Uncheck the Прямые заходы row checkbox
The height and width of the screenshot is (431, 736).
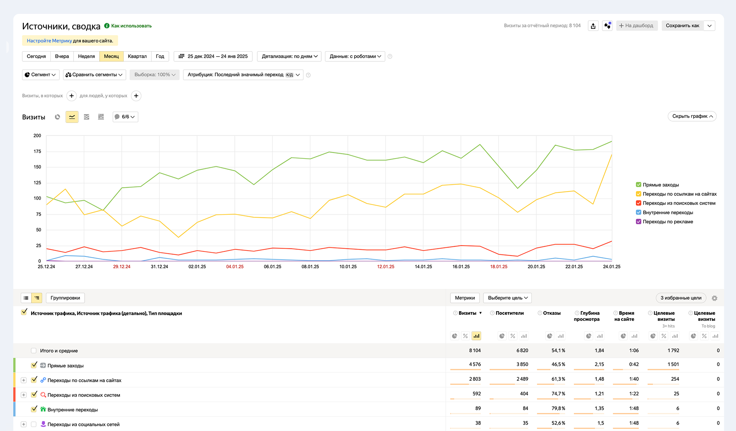click(34, 365)
